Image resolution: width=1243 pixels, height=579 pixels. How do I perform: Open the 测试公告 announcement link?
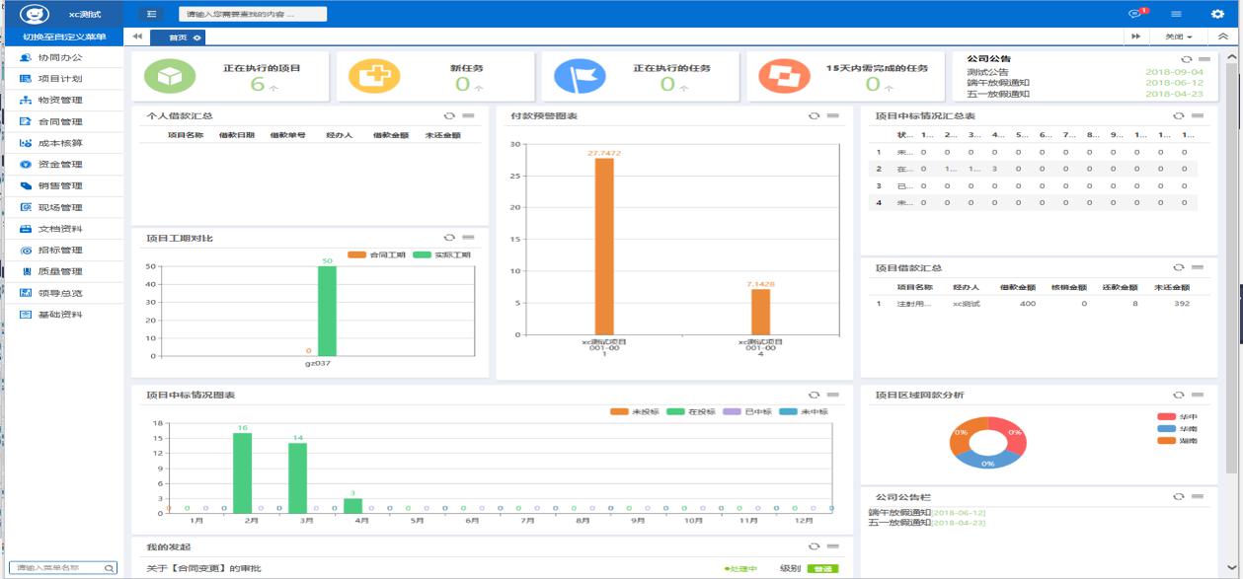(987, 72)
